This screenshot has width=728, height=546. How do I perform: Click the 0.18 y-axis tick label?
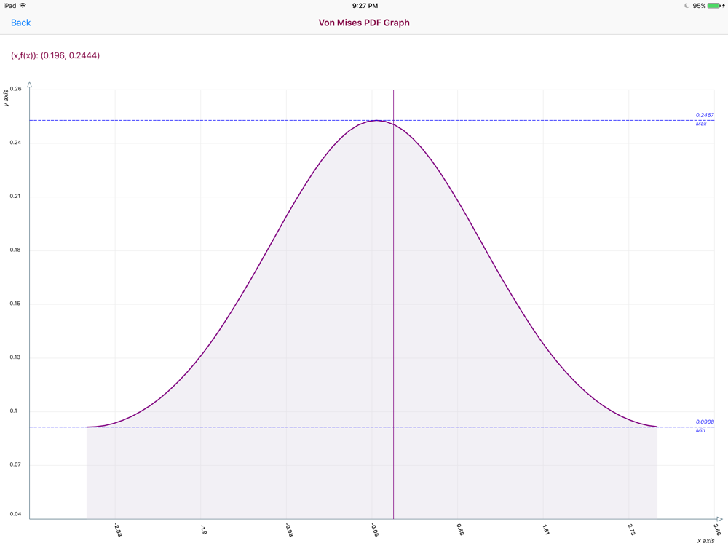coord(15,250)
